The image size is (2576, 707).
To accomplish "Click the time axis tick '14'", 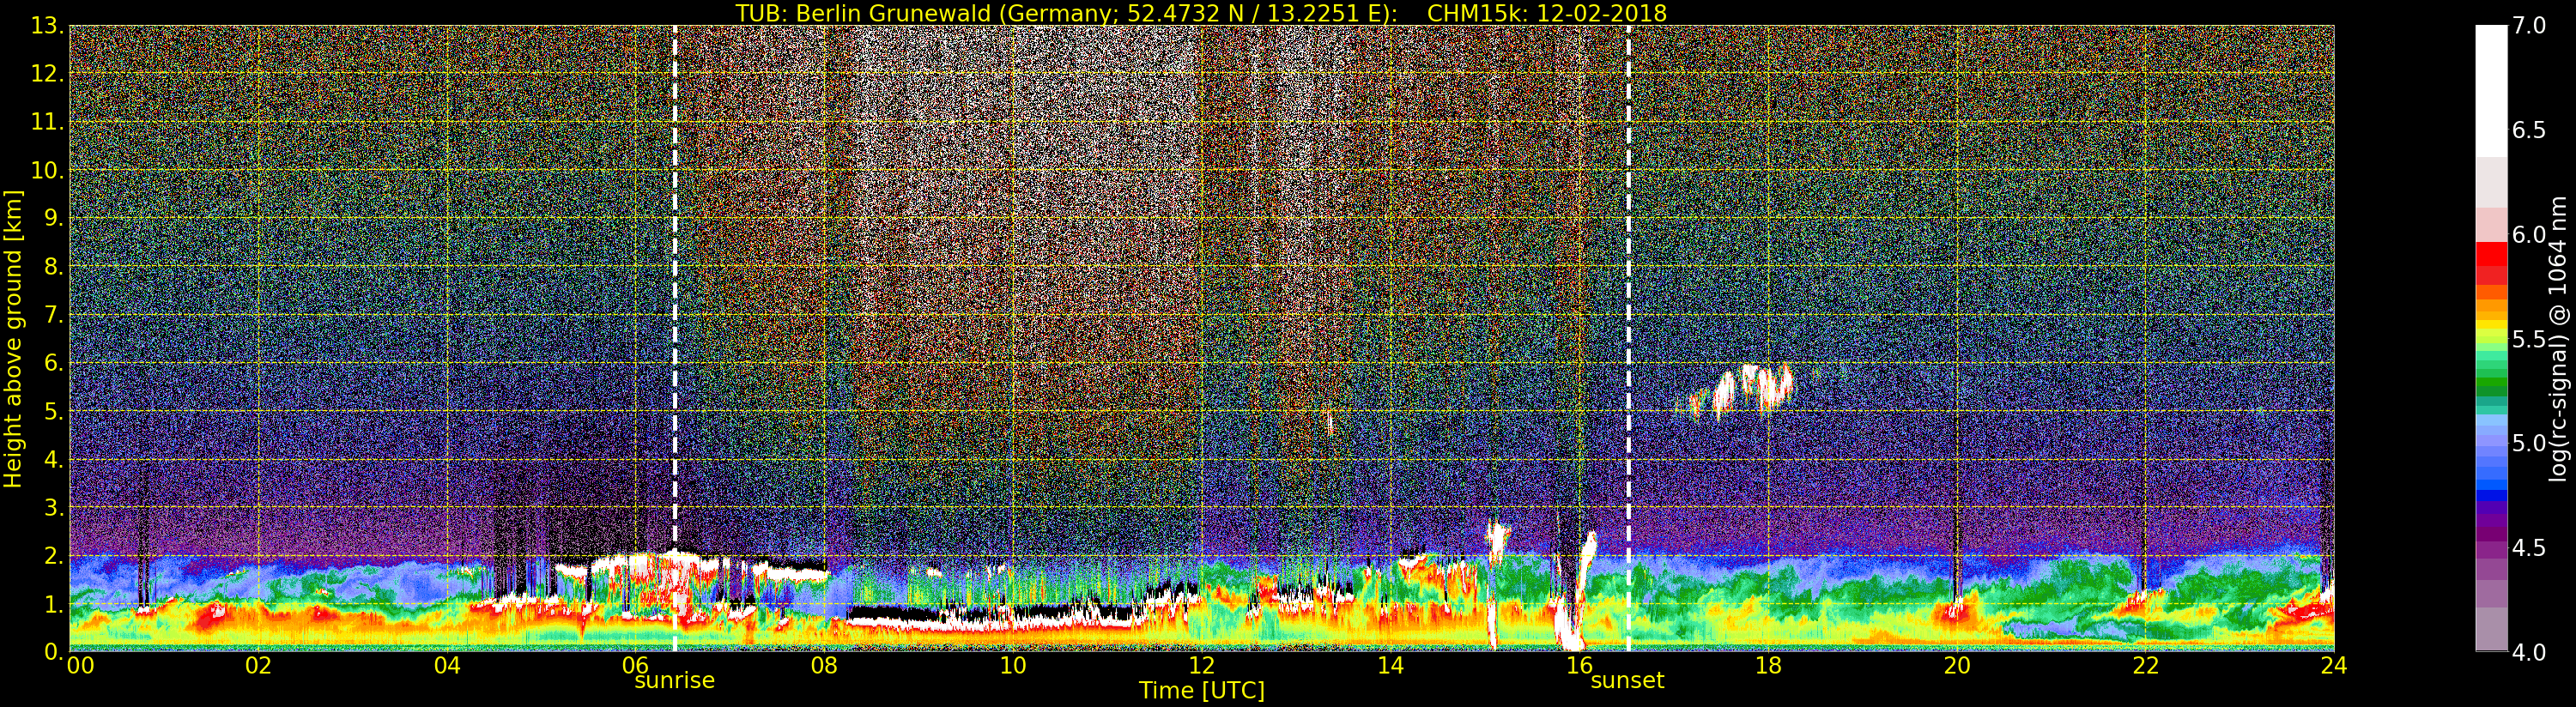I will tap(1390, 665).
